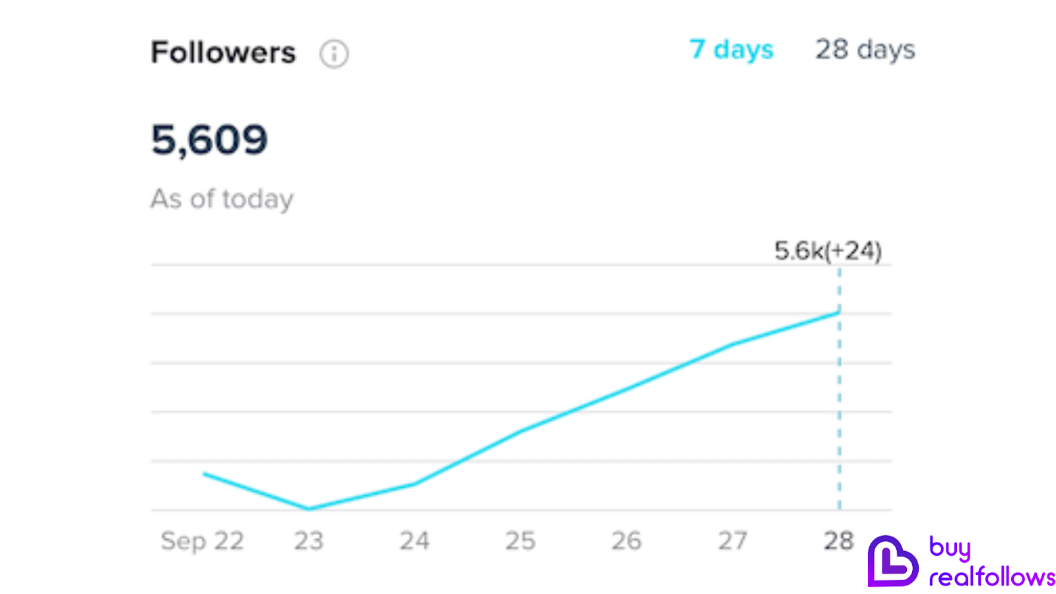Viewport: 1056px width, 594px height.
Task: Select the 7 days tab
Action: click(x=731, y=49)
